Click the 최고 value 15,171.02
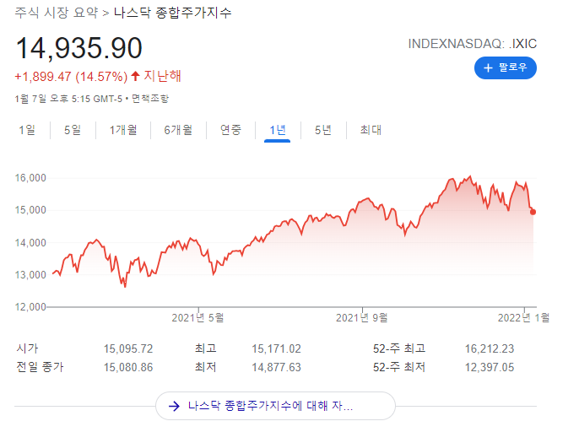Viewport: 579px width, 432px height. 276,348
